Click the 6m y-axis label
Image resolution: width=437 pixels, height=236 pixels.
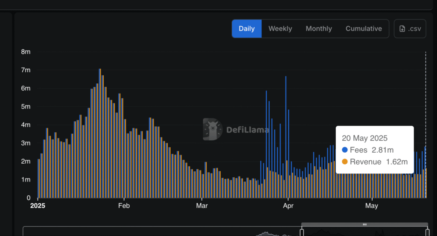pos(26,88)
